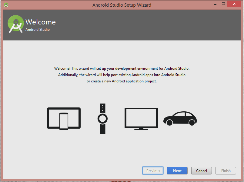Click the line starting "Additionally, the wizard"

(122, 75)
